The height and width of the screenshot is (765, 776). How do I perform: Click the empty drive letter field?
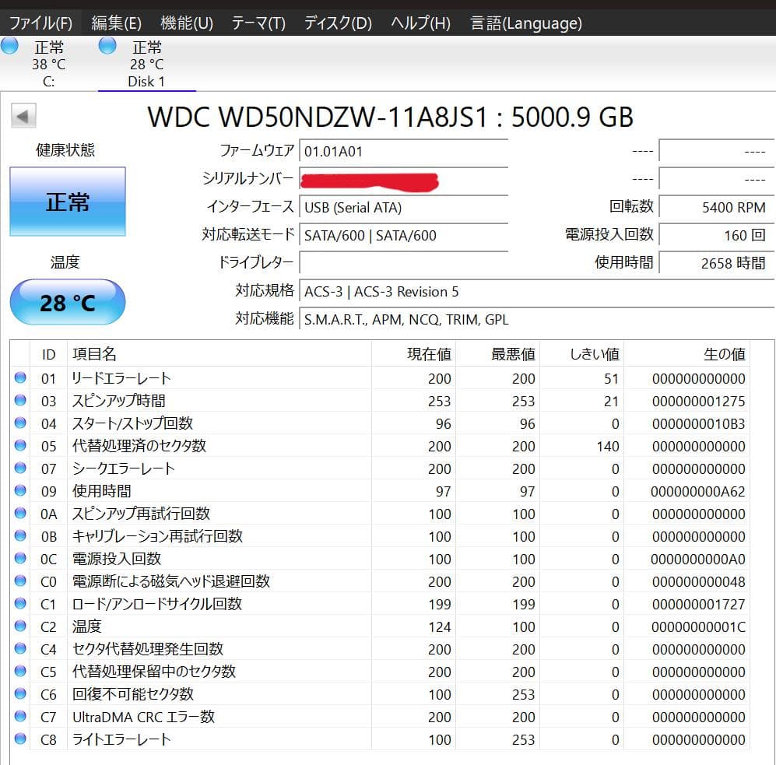404,263
